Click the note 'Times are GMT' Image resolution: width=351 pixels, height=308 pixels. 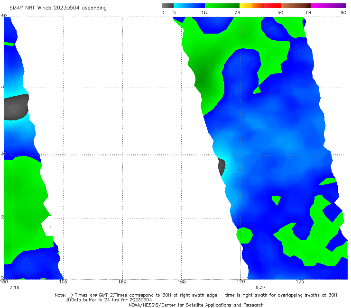click(88, 295)
